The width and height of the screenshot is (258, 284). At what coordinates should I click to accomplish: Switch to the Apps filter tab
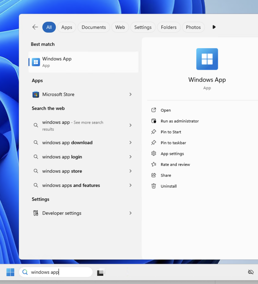pos(67,27)
